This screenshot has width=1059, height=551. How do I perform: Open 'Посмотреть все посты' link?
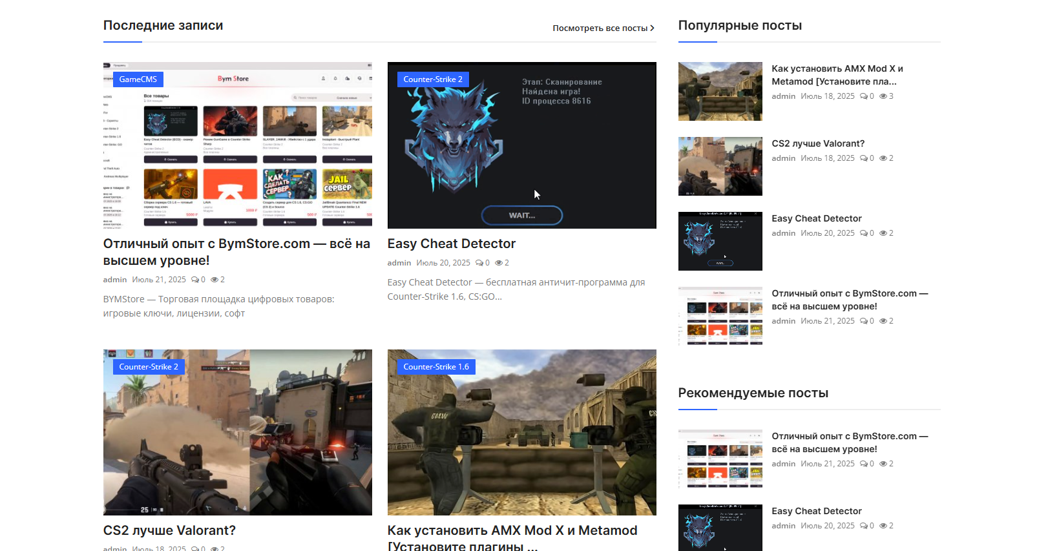(603, 28)
